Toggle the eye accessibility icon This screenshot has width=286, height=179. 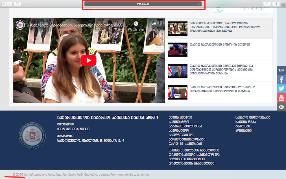tap(281, 107)
